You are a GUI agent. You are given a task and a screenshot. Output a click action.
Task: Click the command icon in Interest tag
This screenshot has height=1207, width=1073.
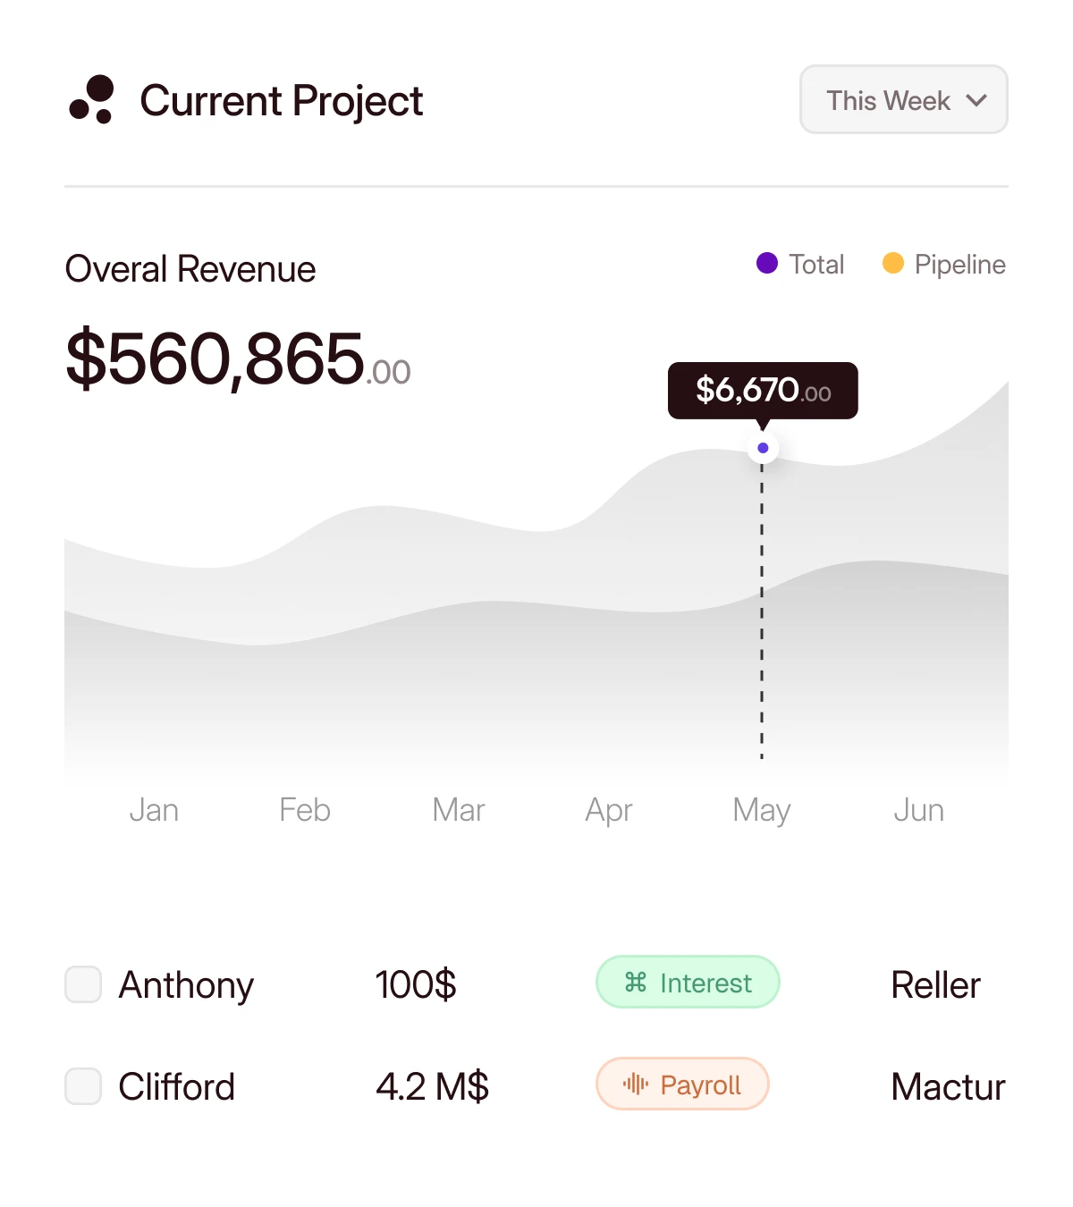point(636,983)
